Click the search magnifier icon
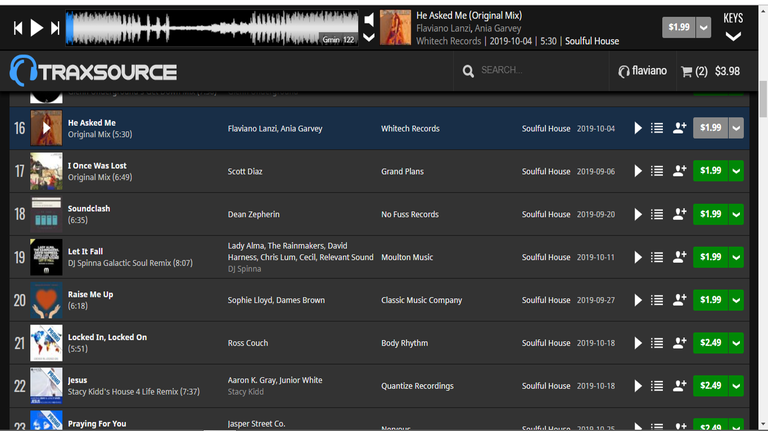The width and height of the screenshot is (768, 431). pos(468,71)
